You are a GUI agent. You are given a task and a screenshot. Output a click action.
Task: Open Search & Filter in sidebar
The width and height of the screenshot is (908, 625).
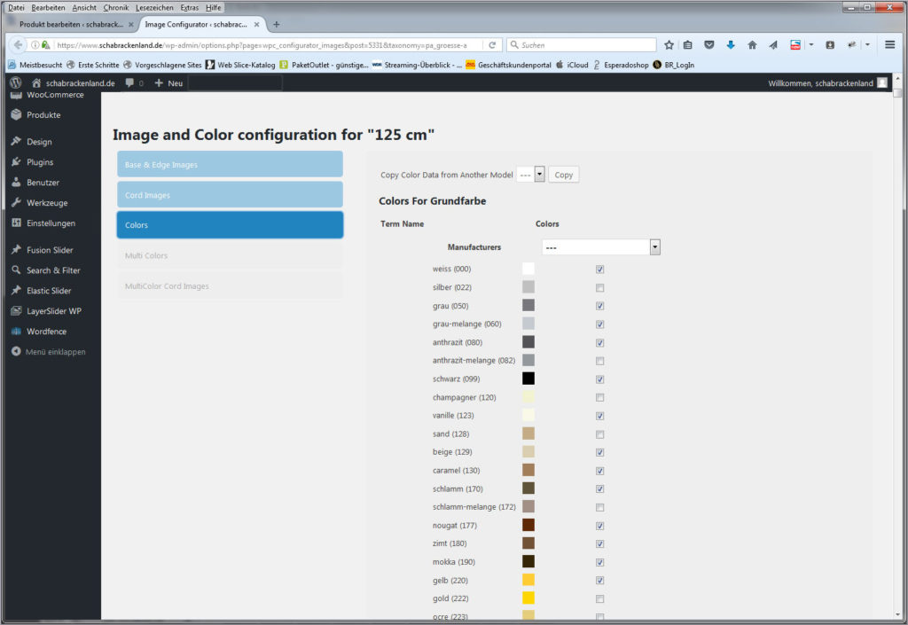(x=52, y=270)
